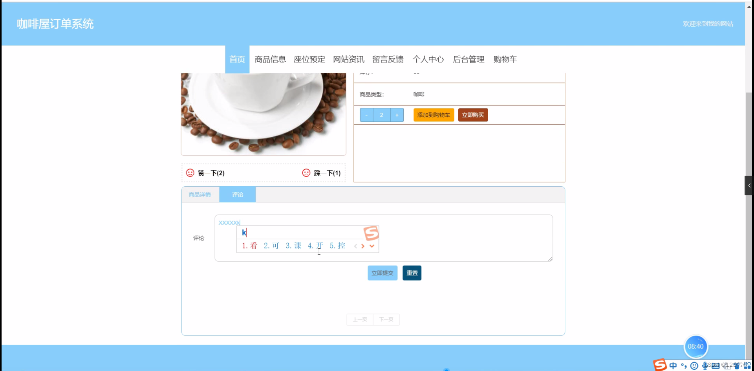754x371 pixels.
Task: Submit the comment with 立即提交
Action: [x=382, y=273]
